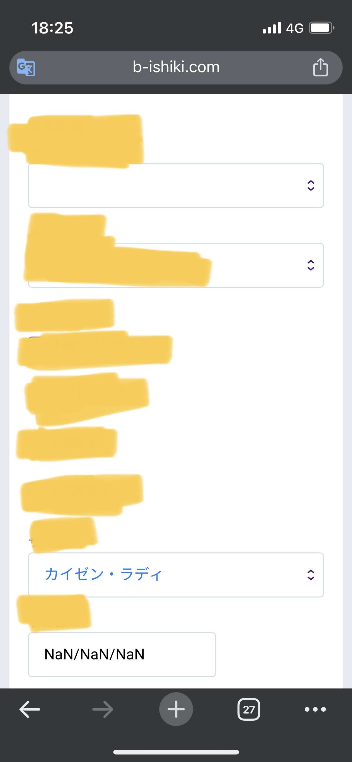Viewport: 352px width, 762px height.
Task: Tap the chevron arrows on カイゼン・ラディ selector
Action: 311,575
